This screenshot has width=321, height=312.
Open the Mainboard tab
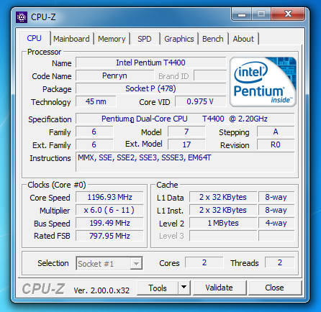[71, 39]
